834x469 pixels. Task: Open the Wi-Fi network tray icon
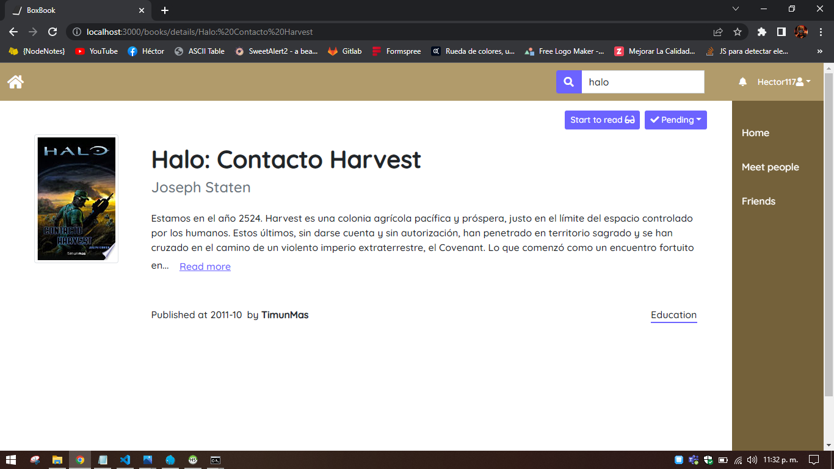(738, 460)
